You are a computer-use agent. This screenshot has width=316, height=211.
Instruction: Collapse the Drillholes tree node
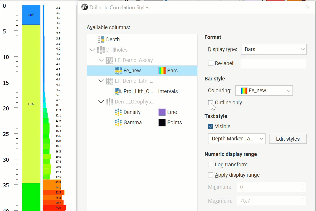pos(92,50)
